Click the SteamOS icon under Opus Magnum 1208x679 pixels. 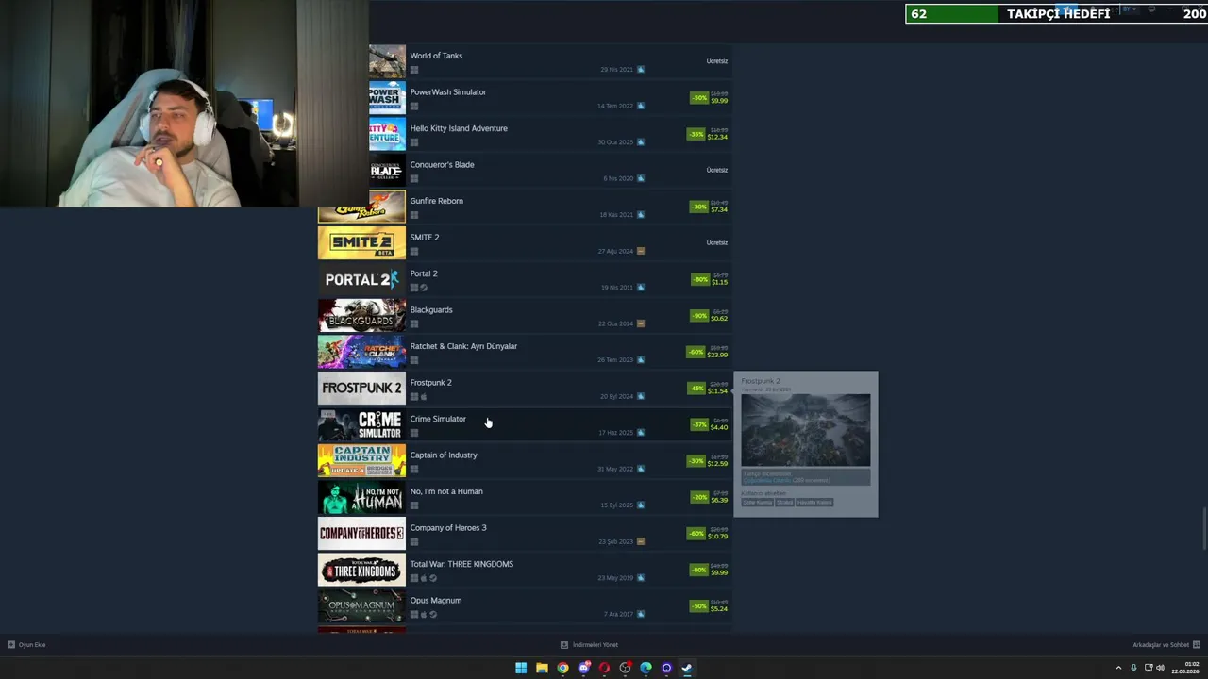tap(433, 614)
